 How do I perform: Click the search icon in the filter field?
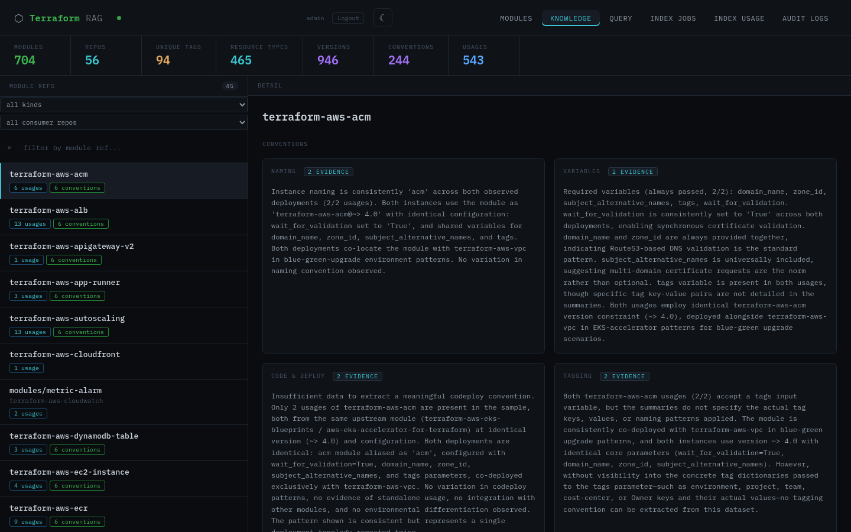coord(9,148)
